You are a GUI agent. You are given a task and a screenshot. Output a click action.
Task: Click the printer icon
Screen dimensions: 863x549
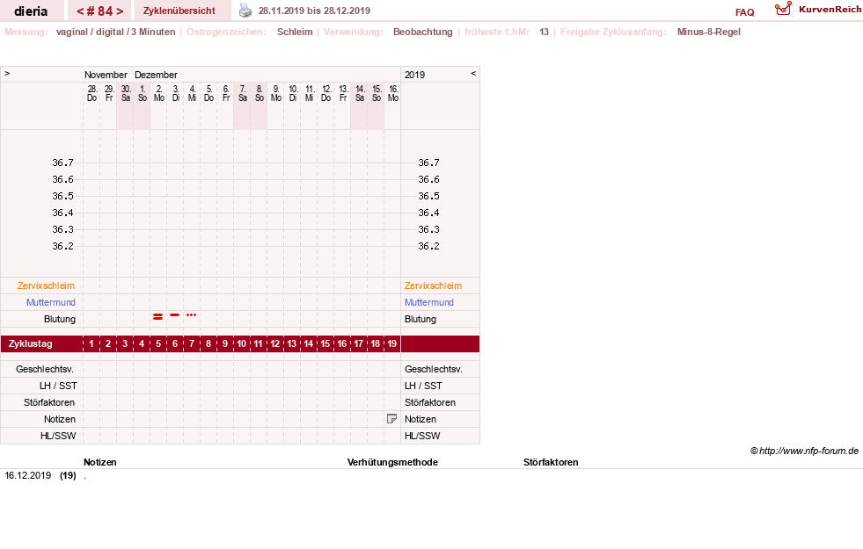(245, 11)
